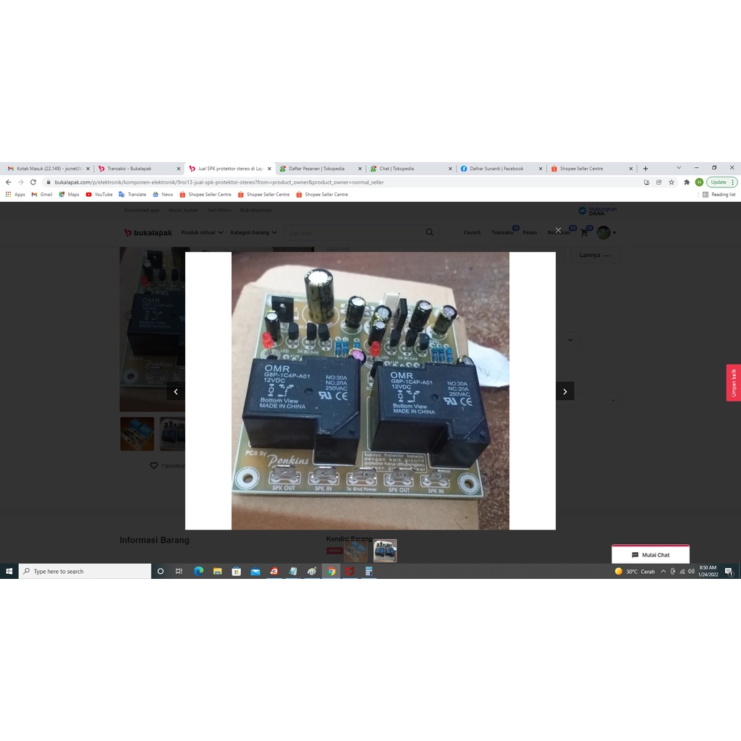Reload the current page

pos(33,182)
